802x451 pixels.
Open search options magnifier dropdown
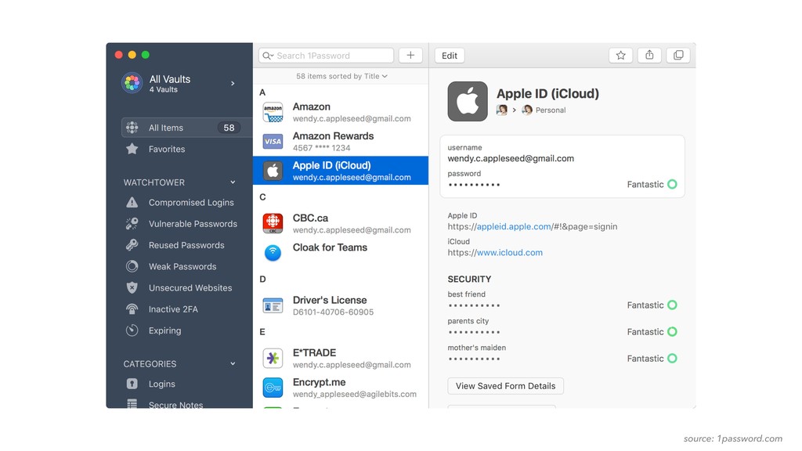pos(268,56)
